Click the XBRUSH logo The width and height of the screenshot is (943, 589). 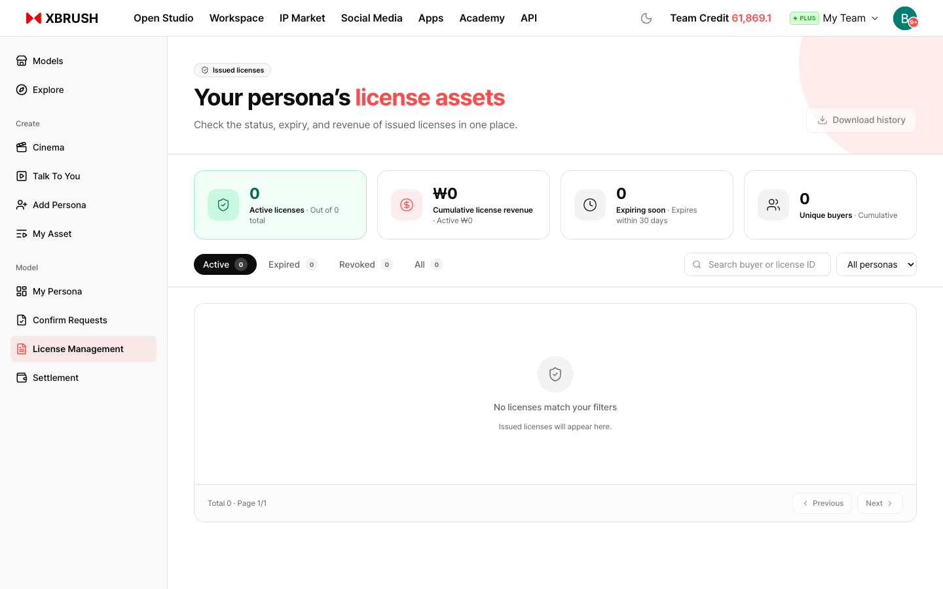62,18
